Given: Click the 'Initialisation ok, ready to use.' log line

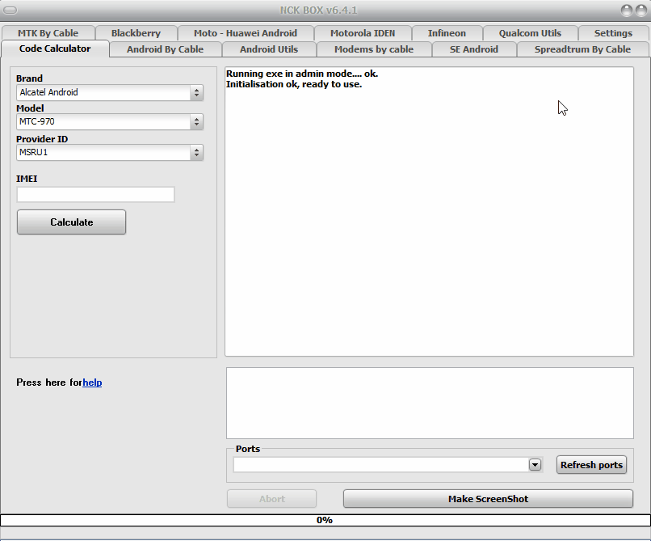Looking at the screenshot, I should tap(294, 84).
